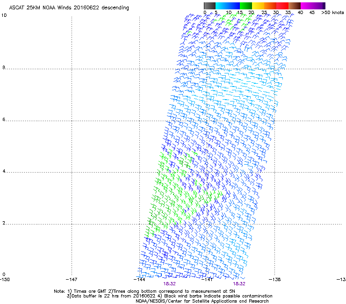The height and width of the screenshot is (304, 346).
Task: Click the green 15-20 knots color bar segment
Action: point(246,6)
